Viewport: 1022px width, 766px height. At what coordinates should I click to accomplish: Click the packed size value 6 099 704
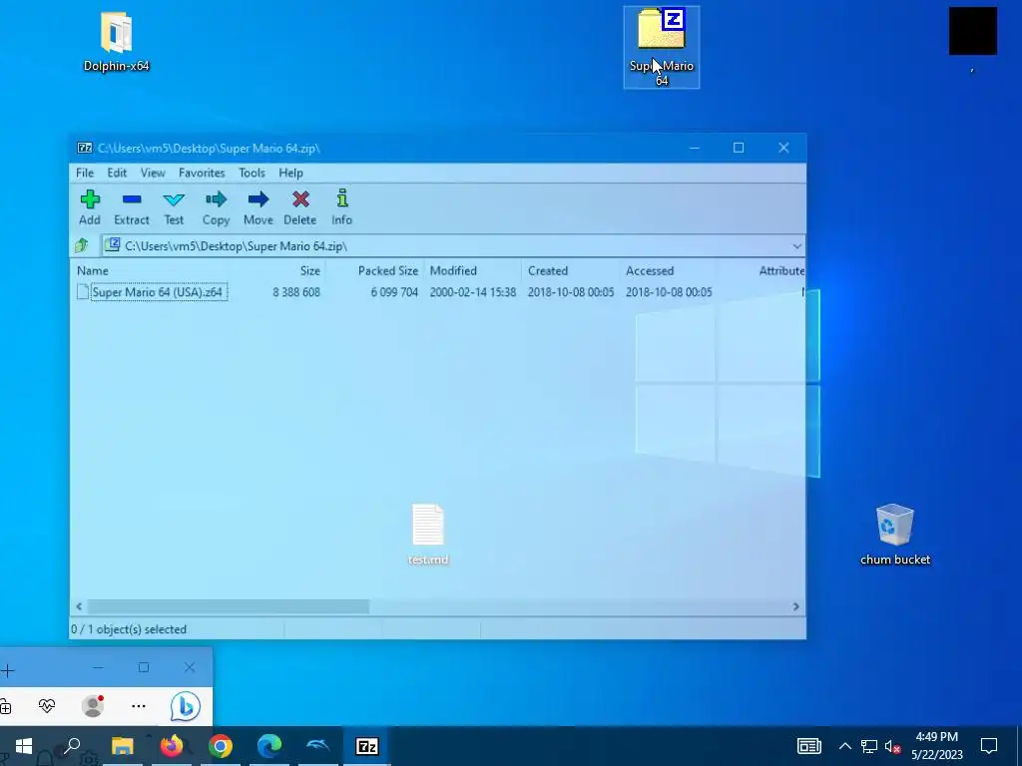coord(394,292)
